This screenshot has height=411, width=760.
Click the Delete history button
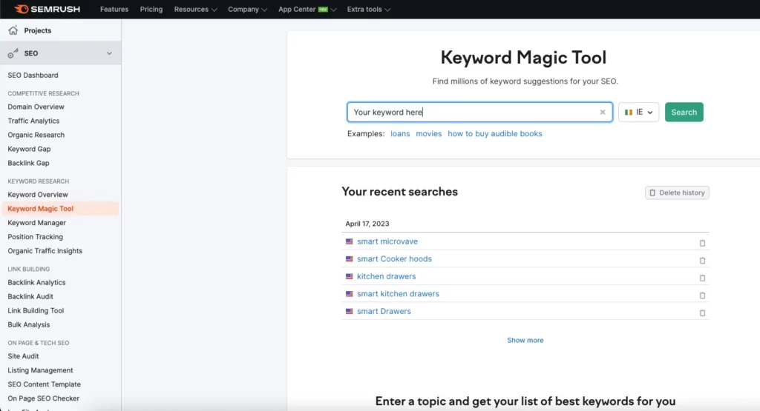tap(677, 193)
